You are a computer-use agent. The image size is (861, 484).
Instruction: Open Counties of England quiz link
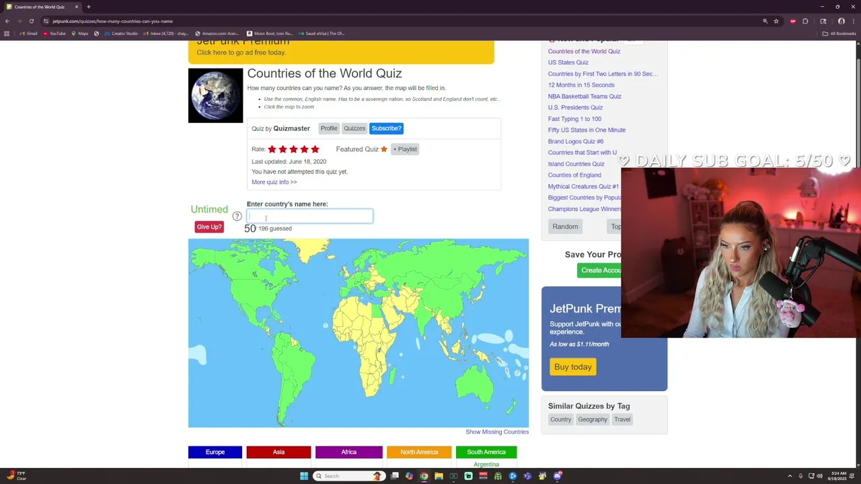coord(574,175)
